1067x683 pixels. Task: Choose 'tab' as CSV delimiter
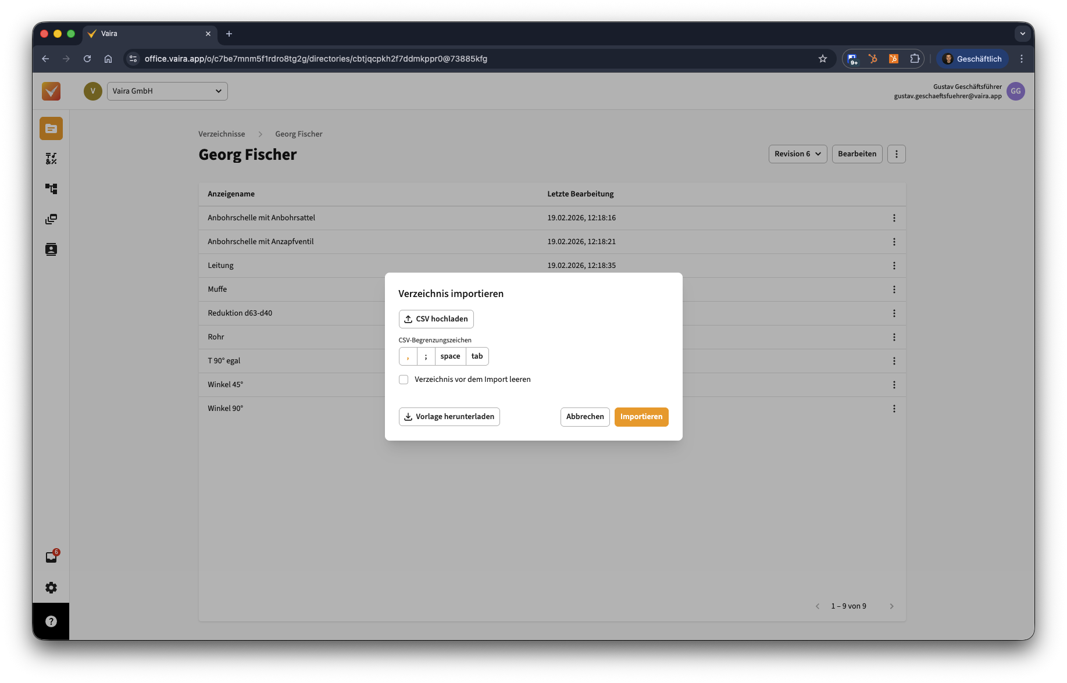point(477,356)
